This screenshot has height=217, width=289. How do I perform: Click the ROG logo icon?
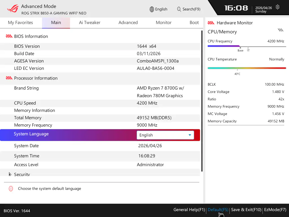coord(13,8)
